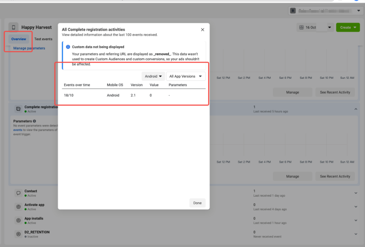Click the Happy Harvest mobile app icon
This screenshot has width=365, height=247.
click(x=13, y=27)
